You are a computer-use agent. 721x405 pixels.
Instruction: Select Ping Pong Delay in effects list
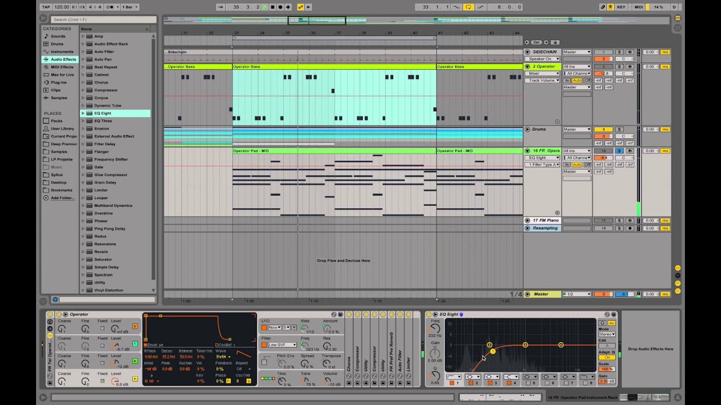pos(109,229)
